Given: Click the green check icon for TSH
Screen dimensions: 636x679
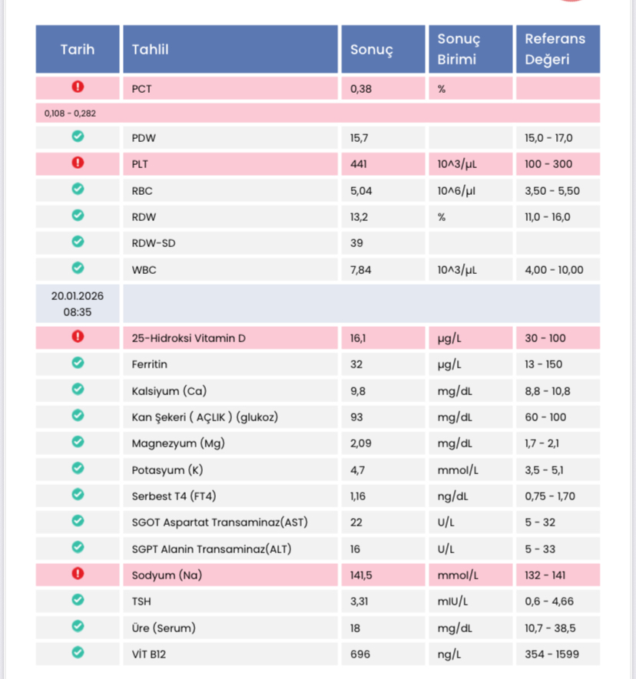Looking at the screenshot, I should pos(78,600).
